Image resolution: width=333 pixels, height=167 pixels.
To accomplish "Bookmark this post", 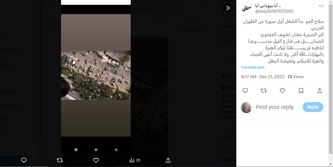I will (301, 91).
